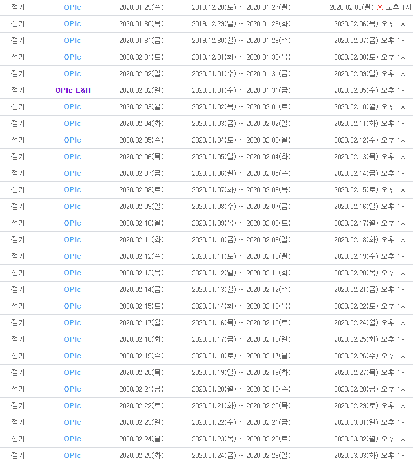This screenshot has width=413, height=462.
Task: Select result date 2020.02.03(월) in first row
Action: [352, 7]
